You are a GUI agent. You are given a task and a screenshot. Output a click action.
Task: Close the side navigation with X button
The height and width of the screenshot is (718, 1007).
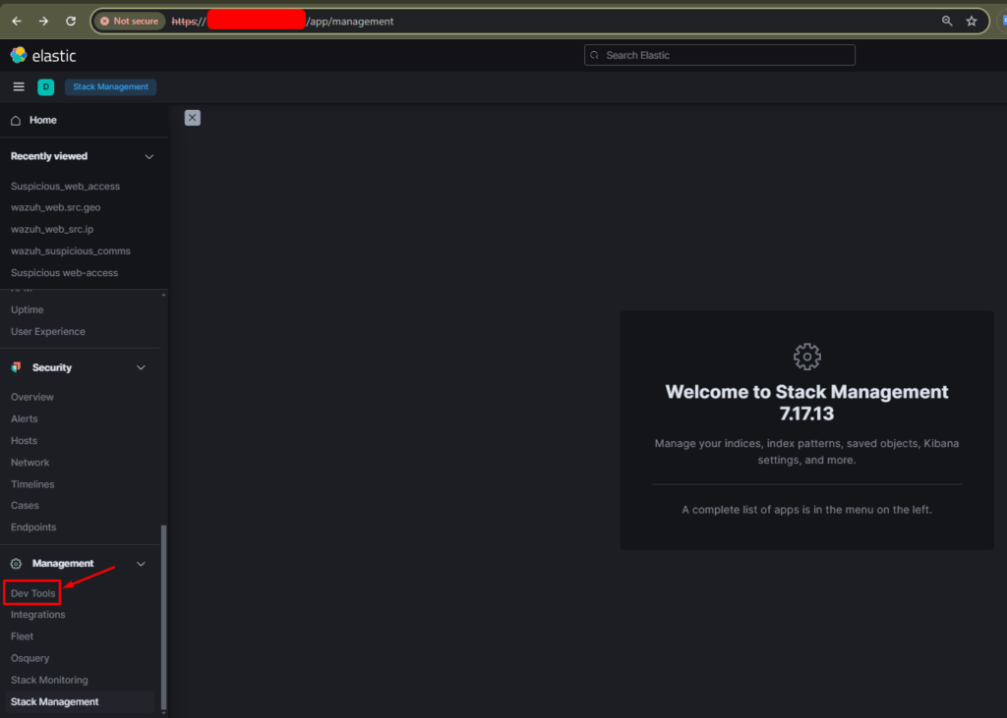[x=192, y=118]
